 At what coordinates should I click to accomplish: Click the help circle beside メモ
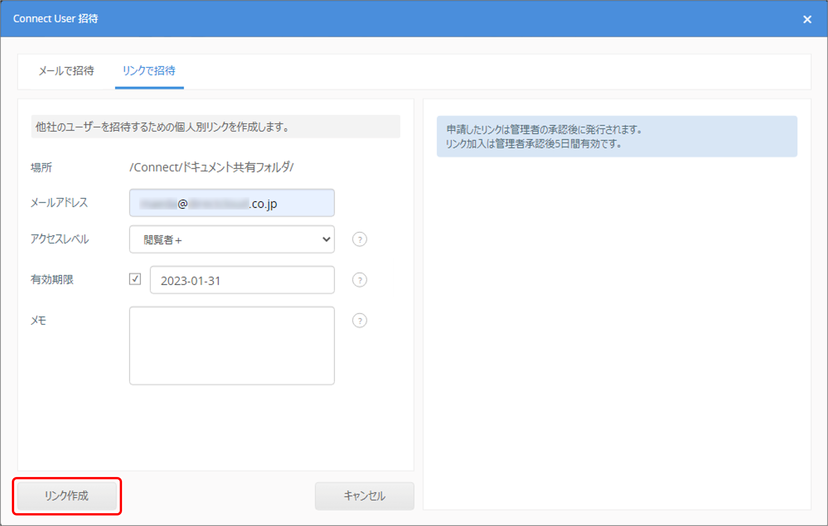360,320
